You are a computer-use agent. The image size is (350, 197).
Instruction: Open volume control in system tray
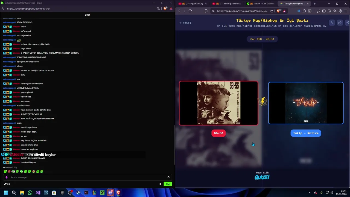331,193
